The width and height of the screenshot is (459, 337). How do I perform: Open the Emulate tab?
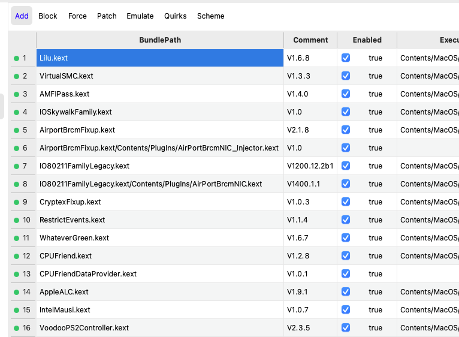140,16
